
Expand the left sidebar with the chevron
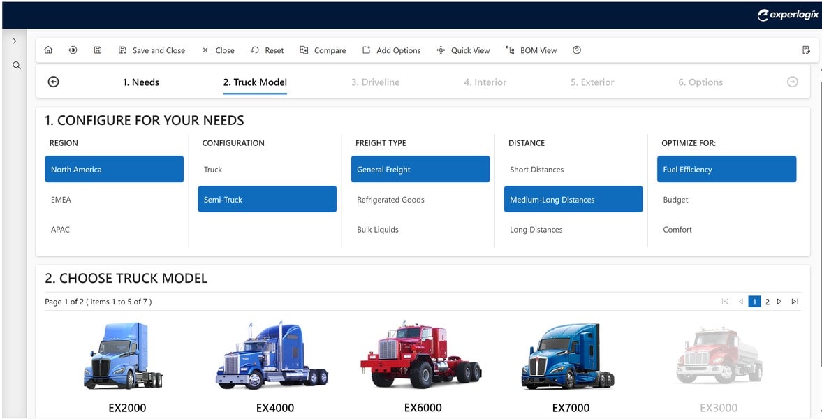[x=15, y=40]
